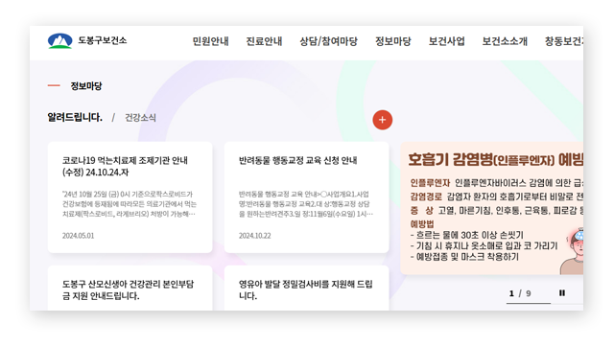Image resolution: width=614 pixels, height=347 pixels.
Task: Click the date 2024.05.01
Action: pos(78,236)
